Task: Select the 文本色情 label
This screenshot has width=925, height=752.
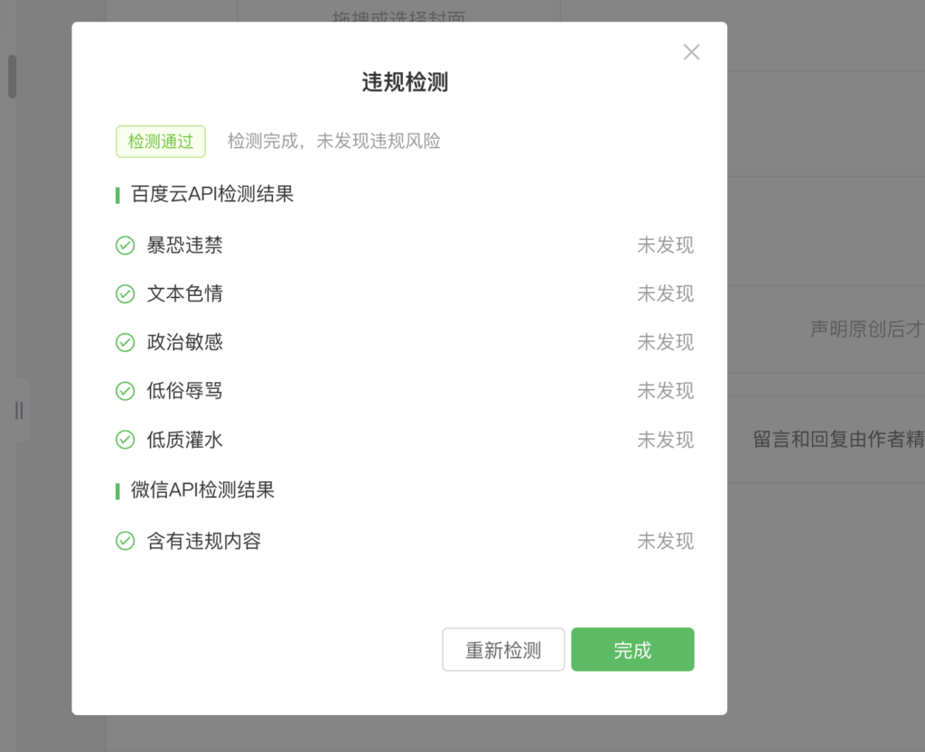Action: point(184,293)
